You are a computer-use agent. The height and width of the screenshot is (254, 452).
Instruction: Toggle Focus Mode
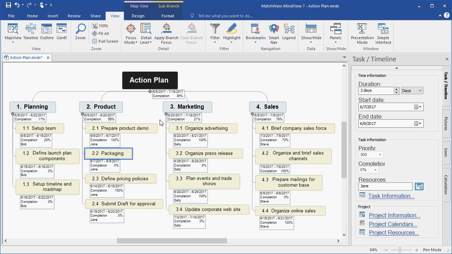click(131, 34)
